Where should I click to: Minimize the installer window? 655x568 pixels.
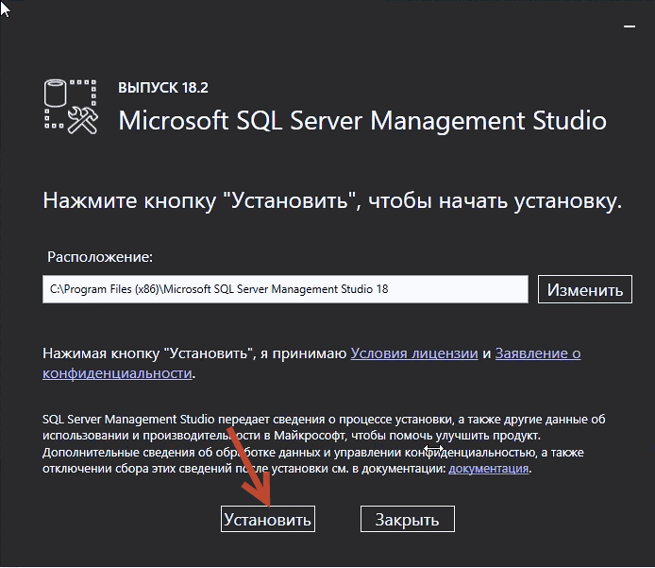630,26
